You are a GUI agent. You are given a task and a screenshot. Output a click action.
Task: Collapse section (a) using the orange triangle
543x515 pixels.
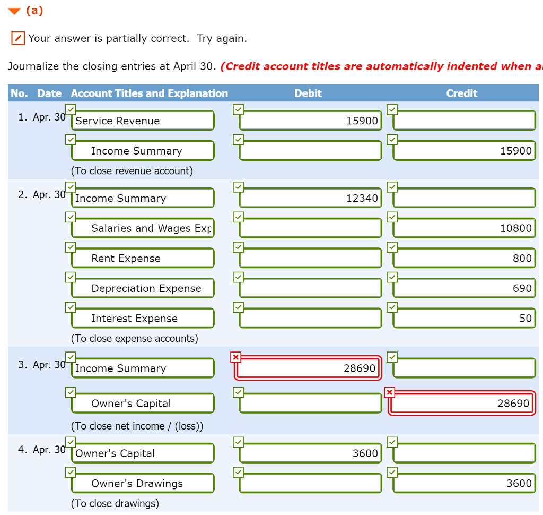[x=14, y=10]
